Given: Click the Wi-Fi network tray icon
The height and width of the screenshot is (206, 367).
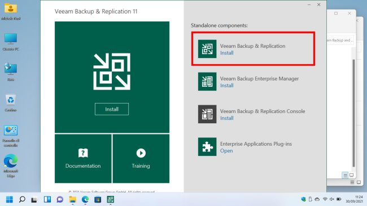Looking at the screenshot, I should tap(325, 199).
